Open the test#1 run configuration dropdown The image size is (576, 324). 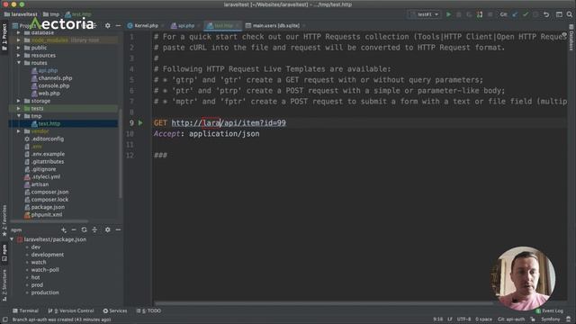[x=424, y=14]
